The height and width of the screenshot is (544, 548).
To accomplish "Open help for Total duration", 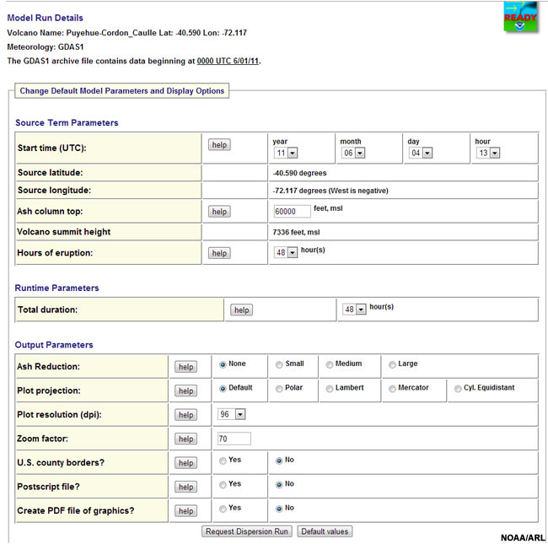I will [x=241, y=310].
